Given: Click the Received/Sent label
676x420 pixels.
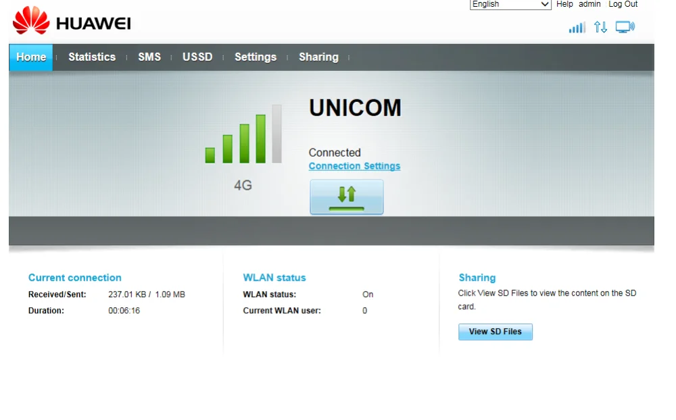Looking at the screenshot, I should (x=57, y=294).
